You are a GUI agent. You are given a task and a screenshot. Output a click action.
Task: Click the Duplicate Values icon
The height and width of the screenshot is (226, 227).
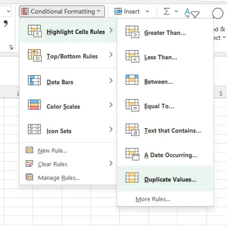point(132,178)
